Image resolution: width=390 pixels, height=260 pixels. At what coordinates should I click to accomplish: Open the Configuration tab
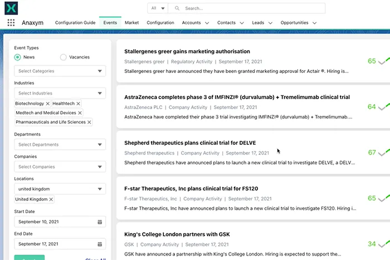pyautogui.click(x=160, y=23)
